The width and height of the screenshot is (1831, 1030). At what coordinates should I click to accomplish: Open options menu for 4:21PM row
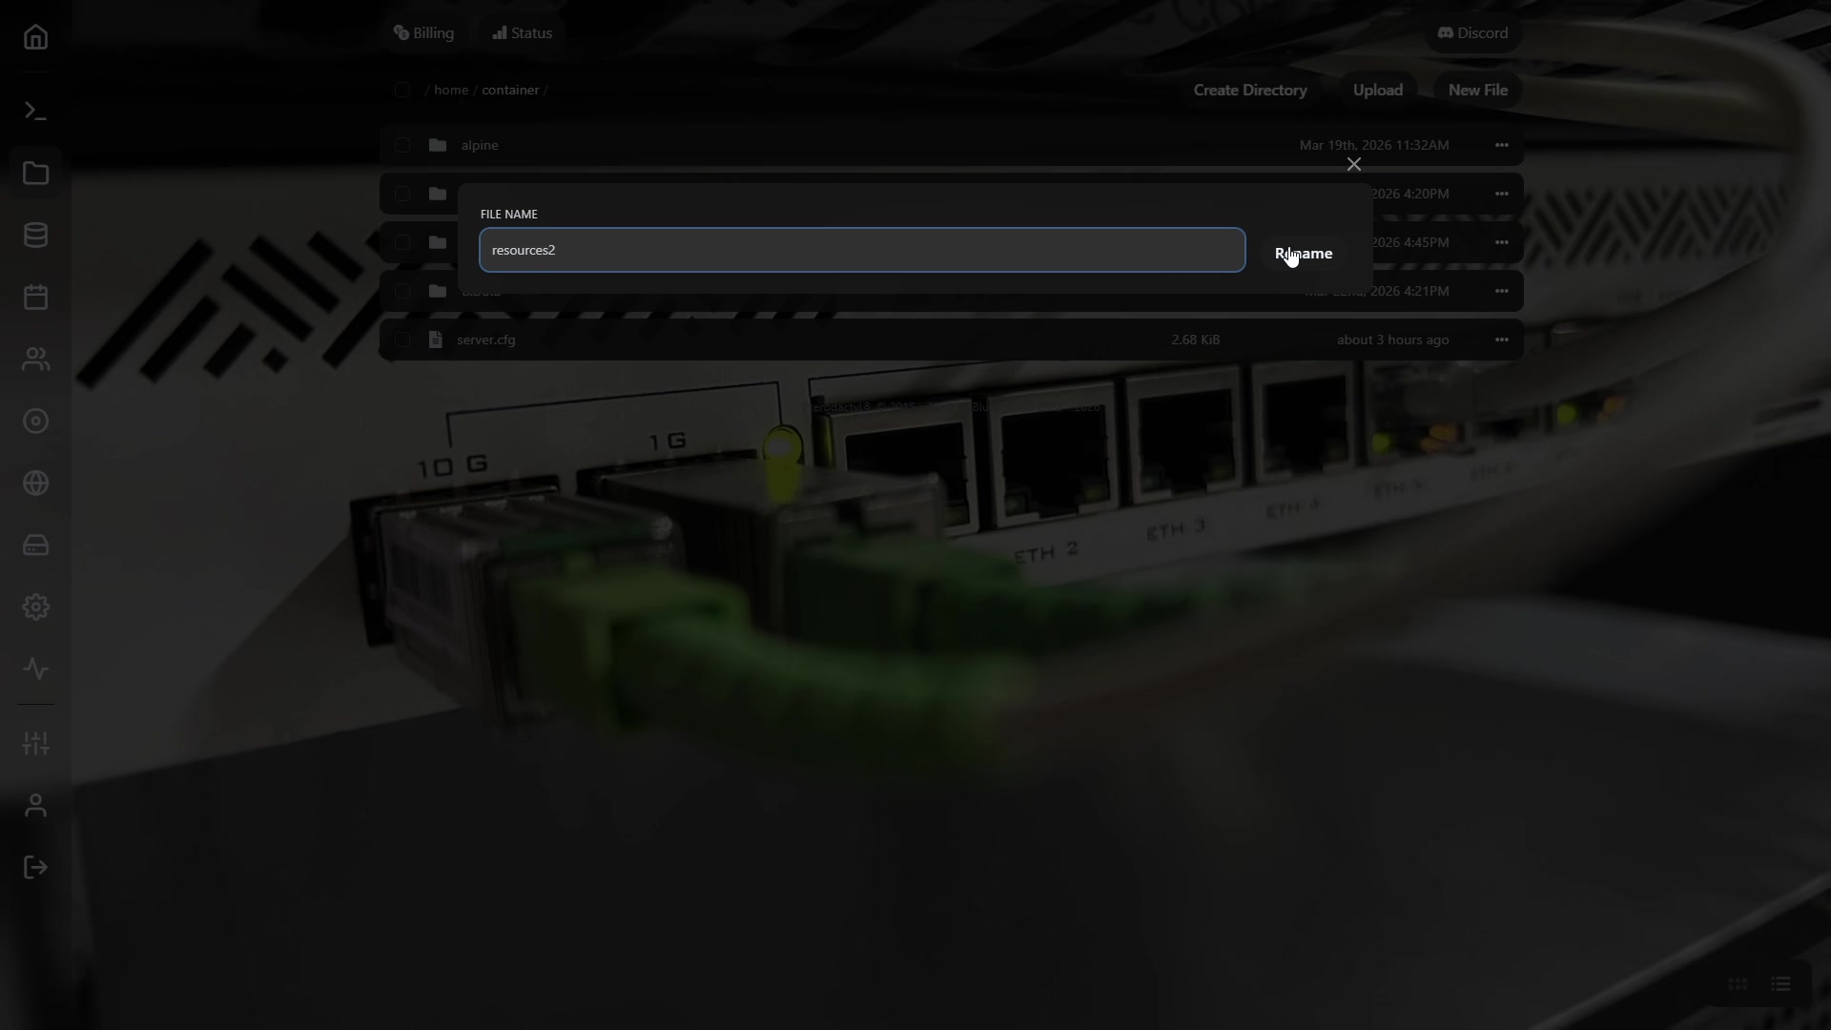1501,291
